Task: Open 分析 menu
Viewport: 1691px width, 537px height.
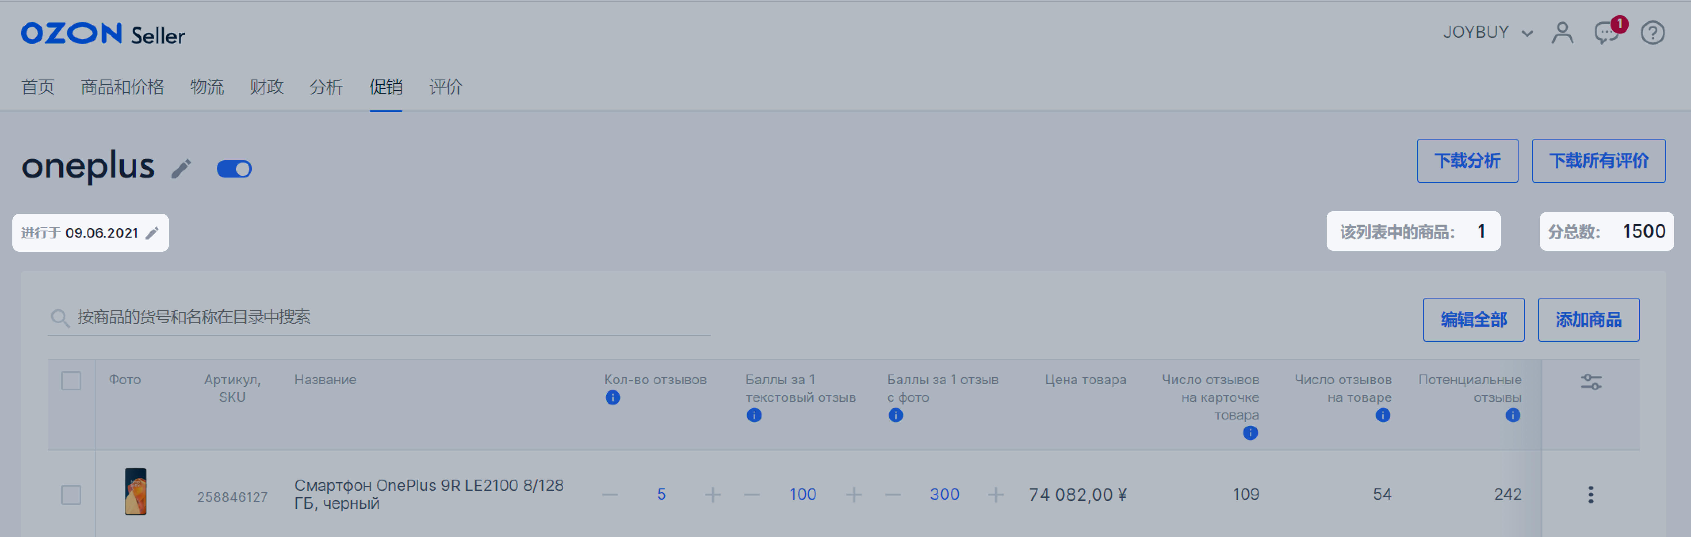Action: 326,87
